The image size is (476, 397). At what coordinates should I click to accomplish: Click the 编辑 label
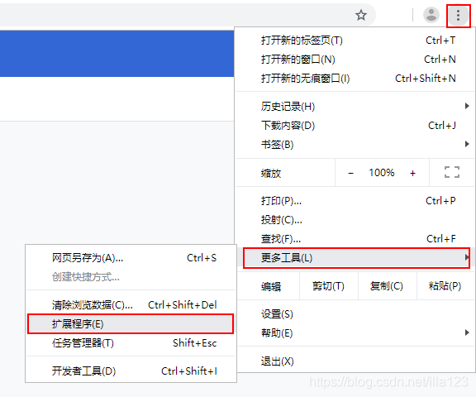point(271,286)
